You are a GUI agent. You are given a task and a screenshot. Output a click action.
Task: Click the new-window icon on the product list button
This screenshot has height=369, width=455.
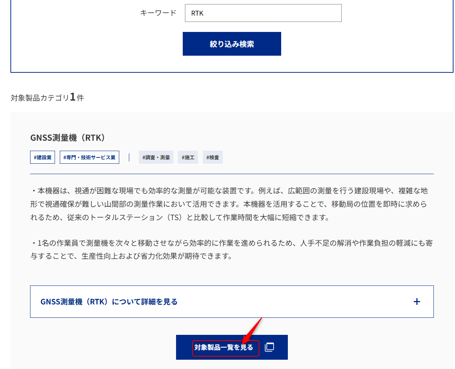(x=269, y=347)
